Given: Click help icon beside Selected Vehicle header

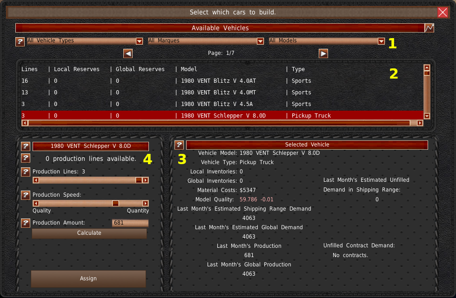Looking at the screenshot, I should [x=179, y=145].
